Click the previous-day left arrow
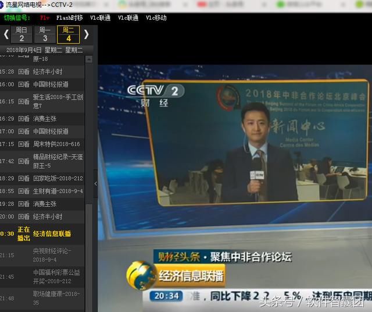Image resolution: width=372 pixels, height=312 pixels. [x=6, y=34]
